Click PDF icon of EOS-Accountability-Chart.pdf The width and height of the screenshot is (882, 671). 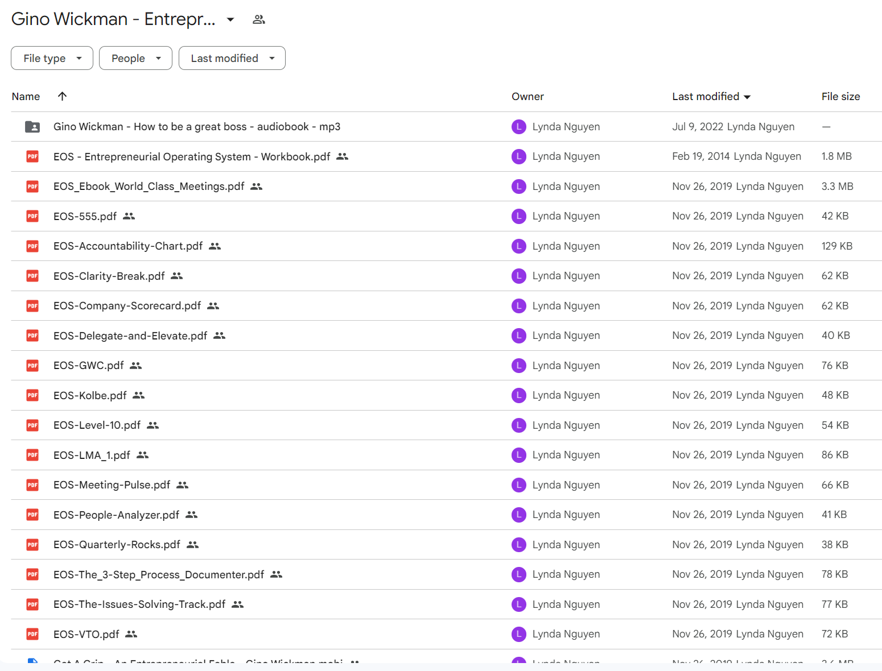[x=32, y=246]
